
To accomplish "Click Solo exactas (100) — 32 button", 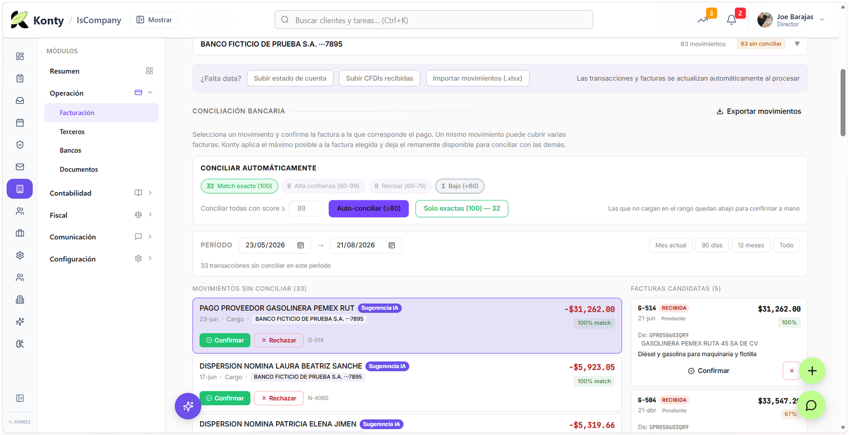I will (x=462, y=208).
